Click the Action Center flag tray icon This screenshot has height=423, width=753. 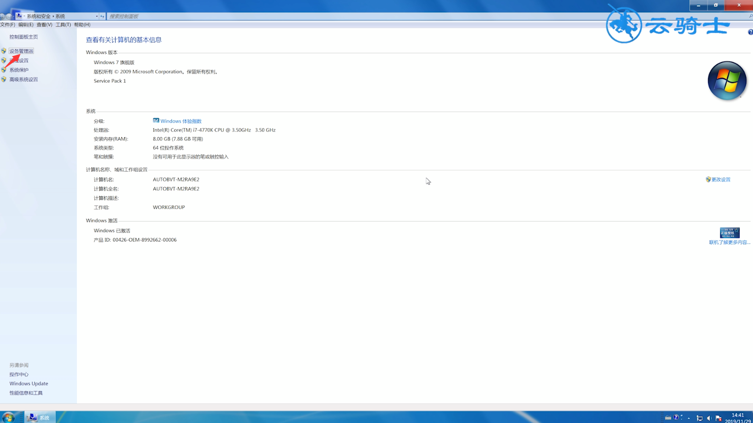719,418
